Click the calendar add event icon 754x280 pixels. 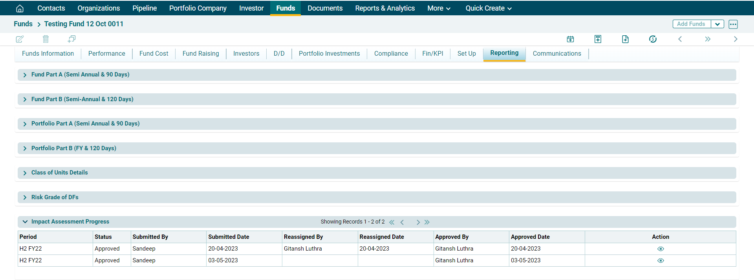pyautogui.click(x=570, y=39)
